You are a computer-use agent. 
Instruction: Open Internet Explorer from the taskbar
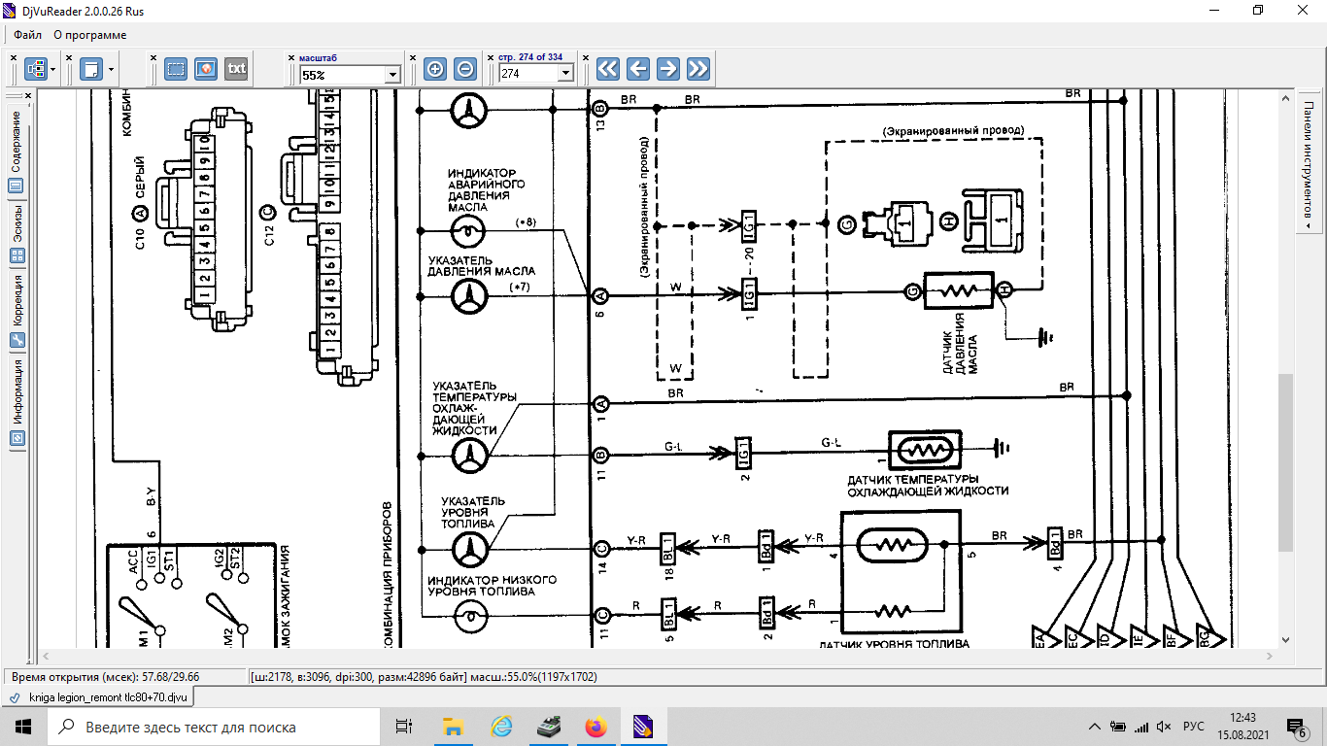click(x=501, y=727)
